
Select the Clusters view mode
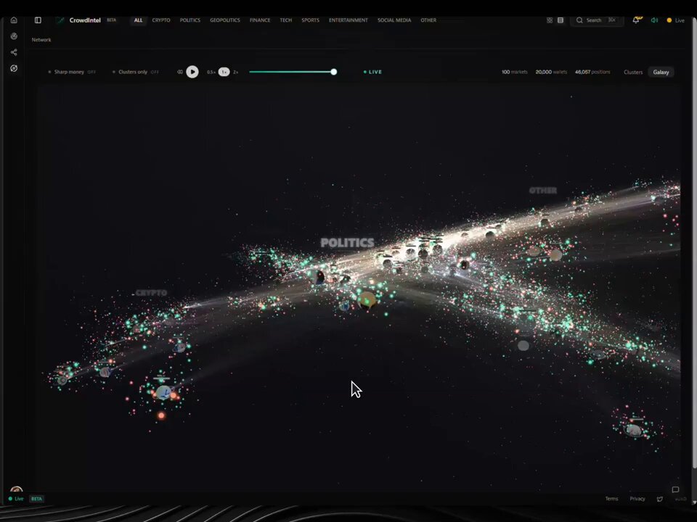coord(633,72)
